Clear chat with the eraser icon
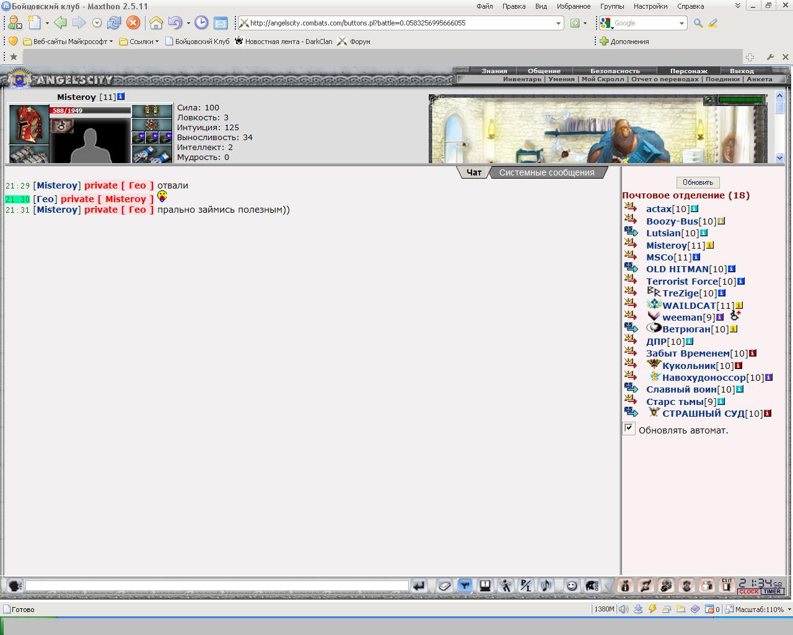Screen dimensions: 793x635 tap(444, 585)
